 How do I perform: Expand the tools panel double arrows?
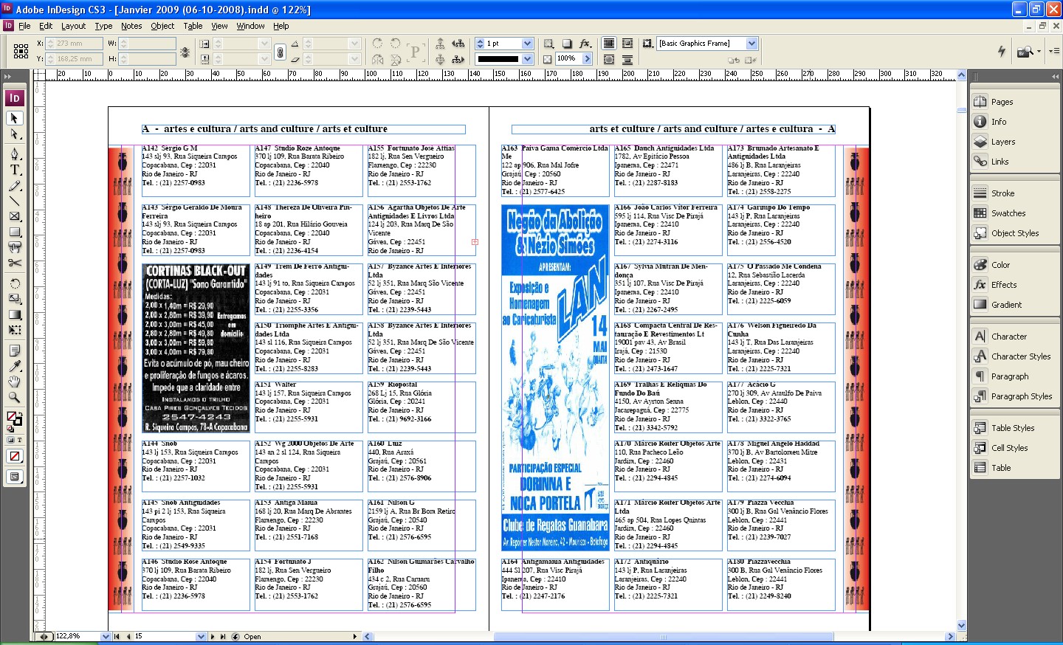[x=7, y=76]
